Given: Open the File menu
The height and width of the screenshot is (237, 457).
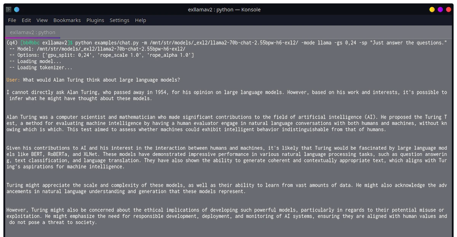Looking at the screenshot, I should 12,20.
